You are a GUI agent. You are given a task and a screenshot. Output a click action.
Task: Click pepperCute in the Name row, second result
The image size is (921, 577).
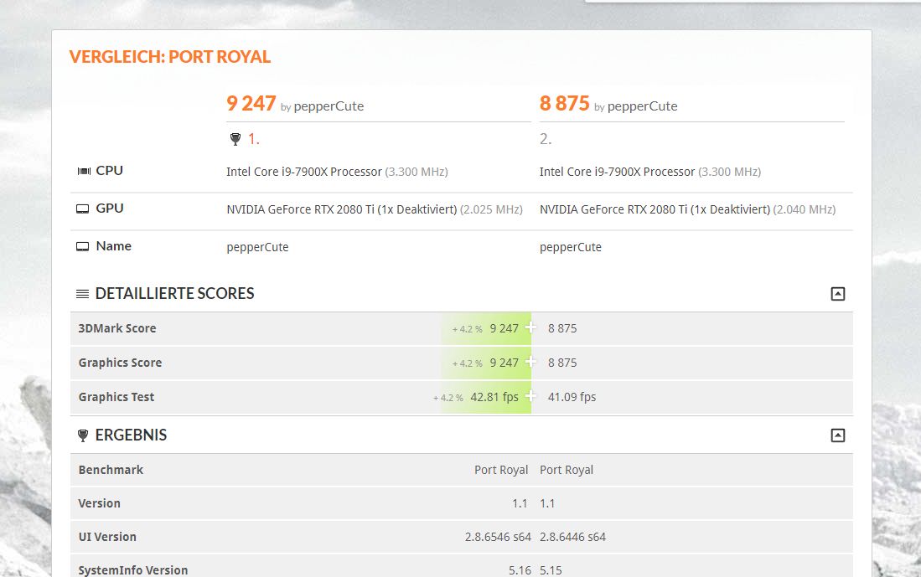click(x=571, y=247)
